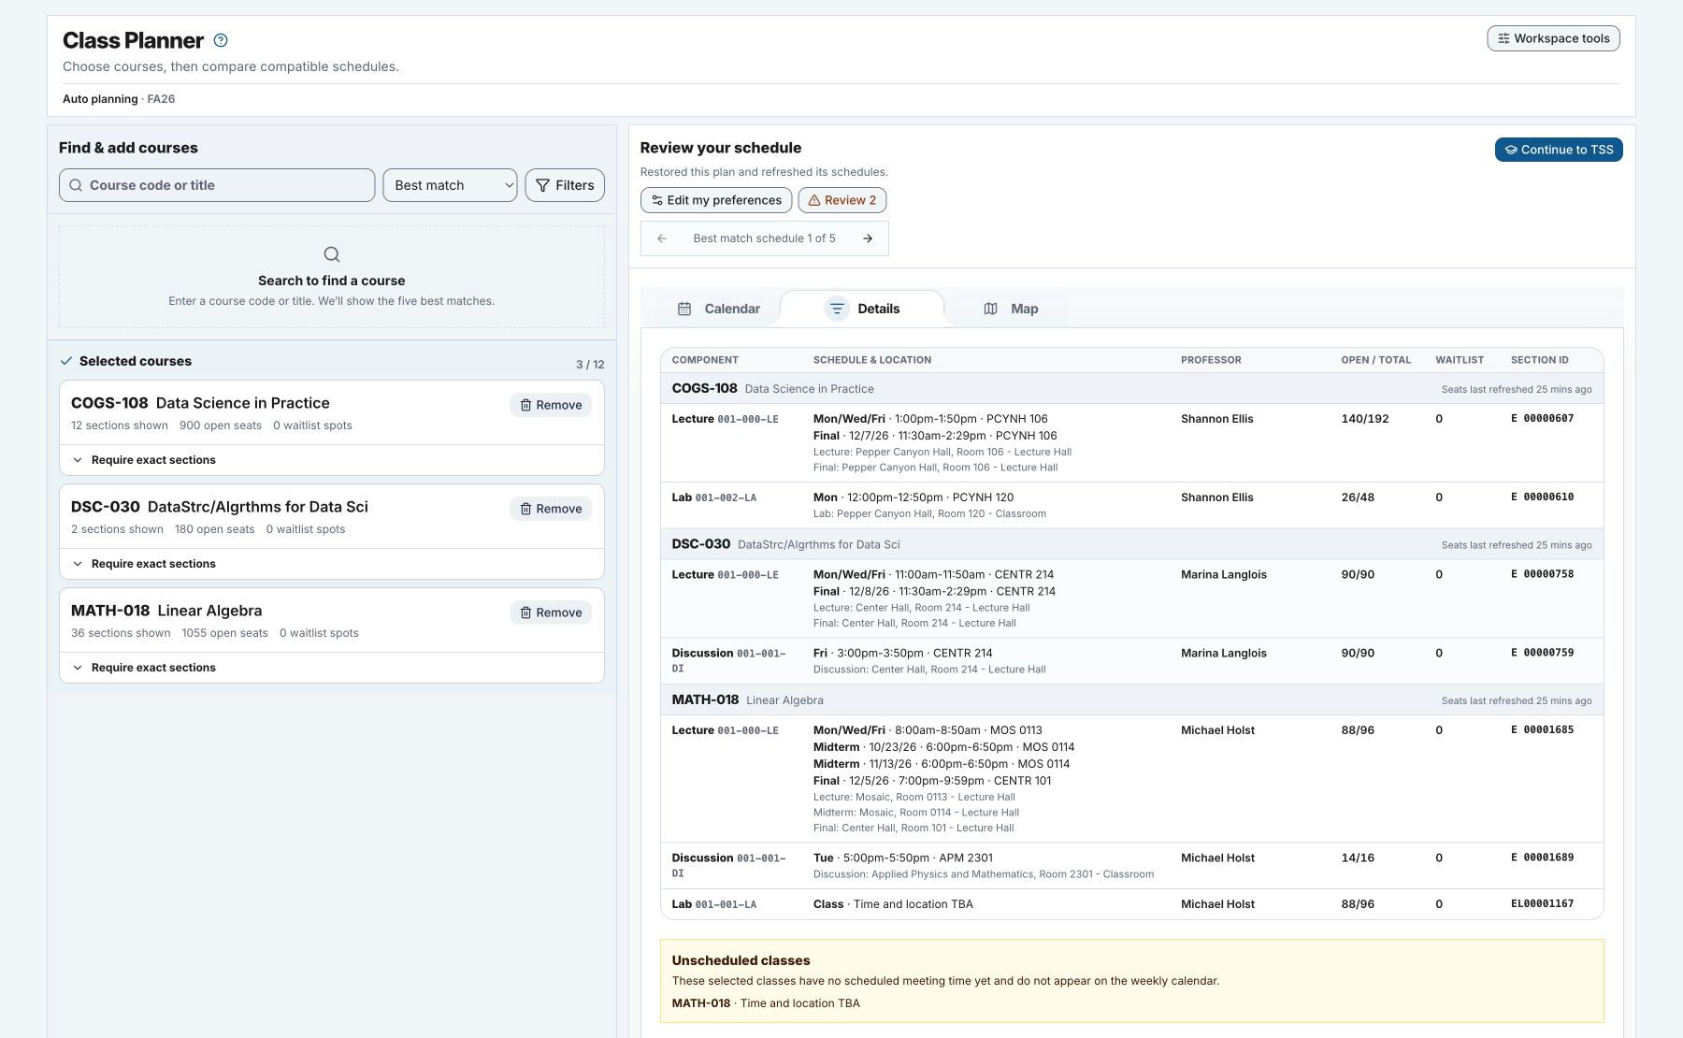Click the Best match schedule 1 of 5 label
The height and width of the screenshot is (1038, 1683).
tap(764, 238)
